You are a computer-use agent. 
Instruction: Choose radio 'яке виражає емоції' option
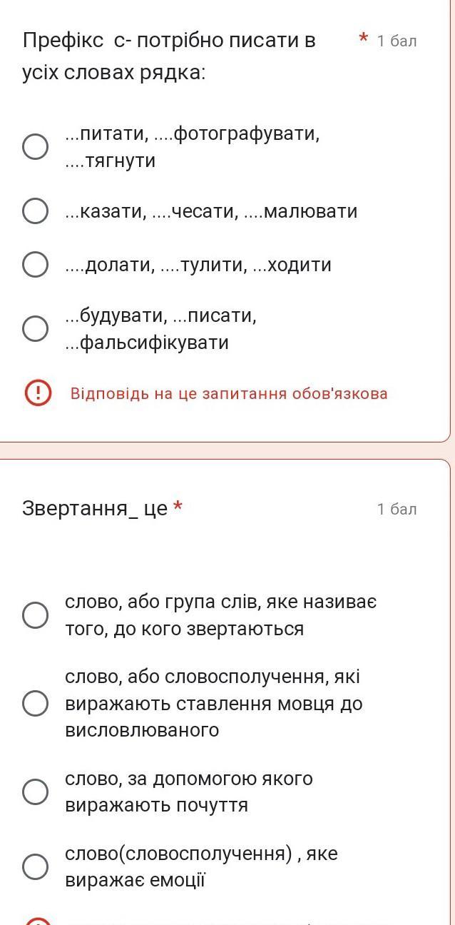36,866
